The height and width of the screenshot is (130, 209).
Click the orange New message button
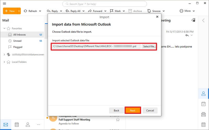[x=10, y=11]
